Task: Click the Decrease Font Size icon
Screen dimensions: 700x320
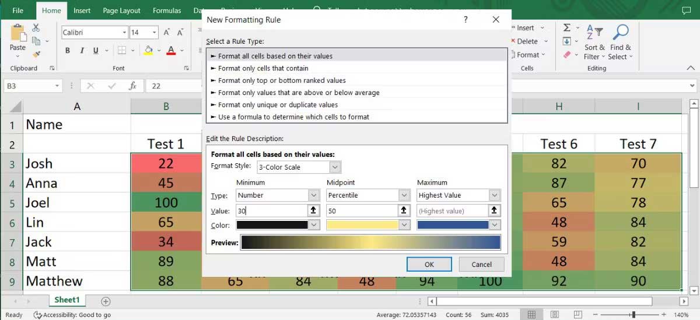Action: tap(181, 33)
